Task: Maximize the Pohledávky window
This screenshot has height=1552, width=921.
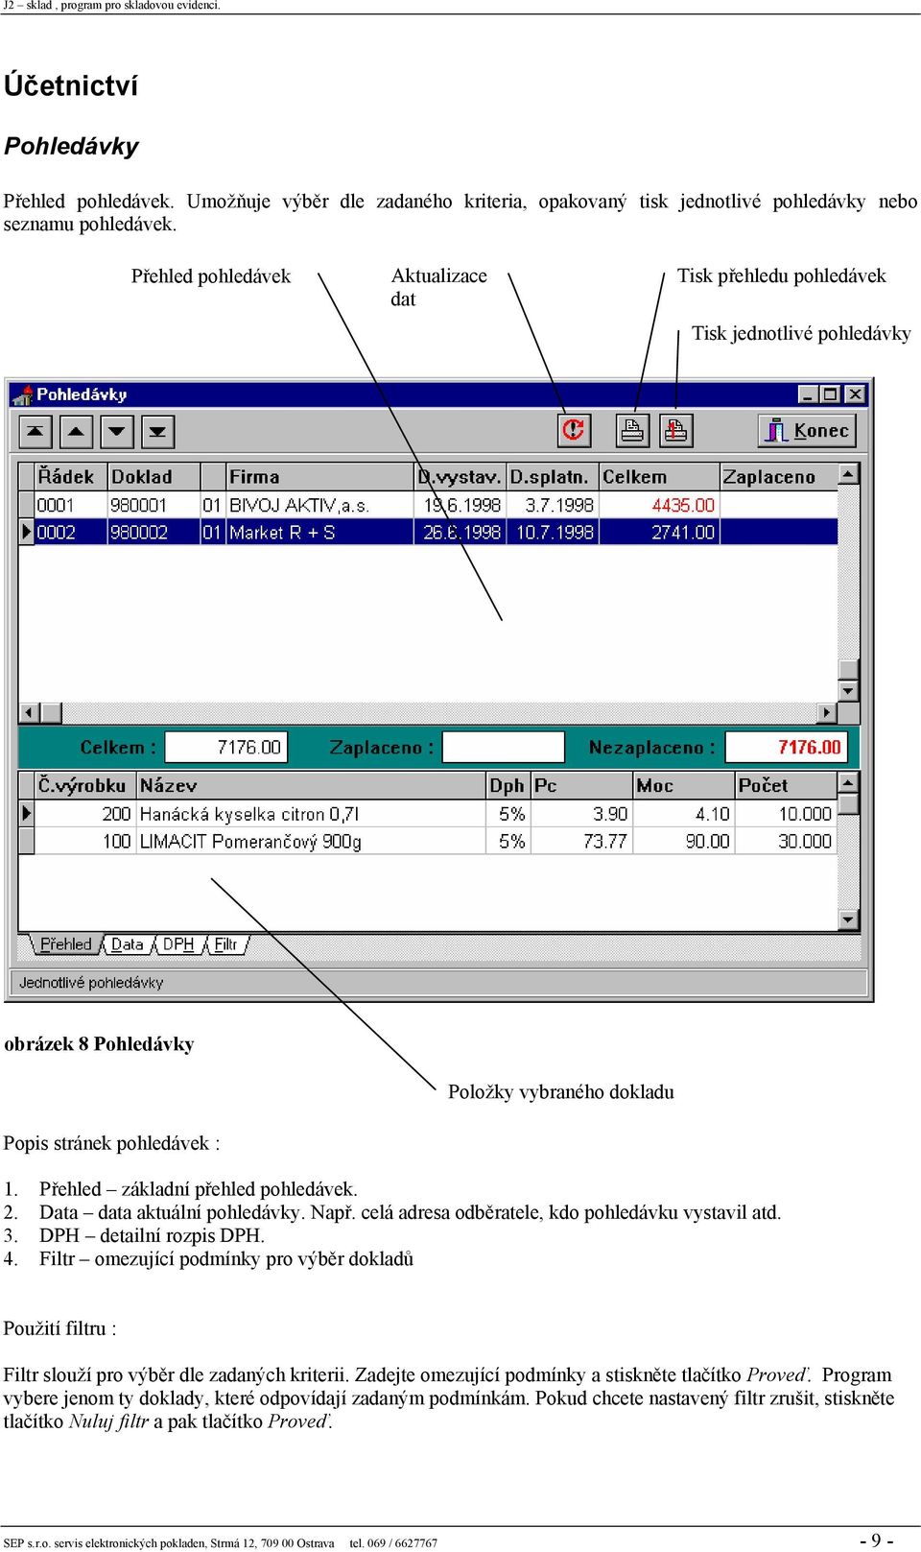Action: click(830, 394)
